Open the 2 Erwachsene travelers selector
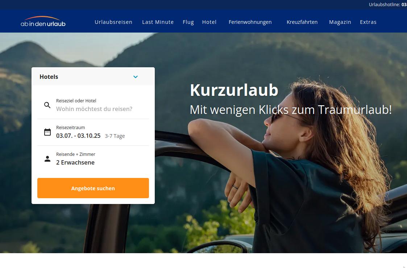The width and height of the screenshot is (407, 268). (93, 159)
